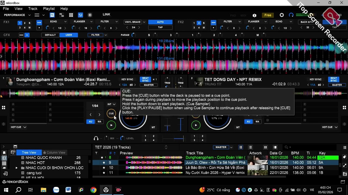348x195 pixels.
Task: Toggle deck 1 MA manual loop
Action: click(99, 122)
